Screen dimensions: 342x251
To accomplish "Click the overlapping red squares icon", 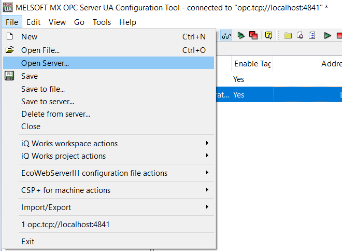I will pos(253,35).
